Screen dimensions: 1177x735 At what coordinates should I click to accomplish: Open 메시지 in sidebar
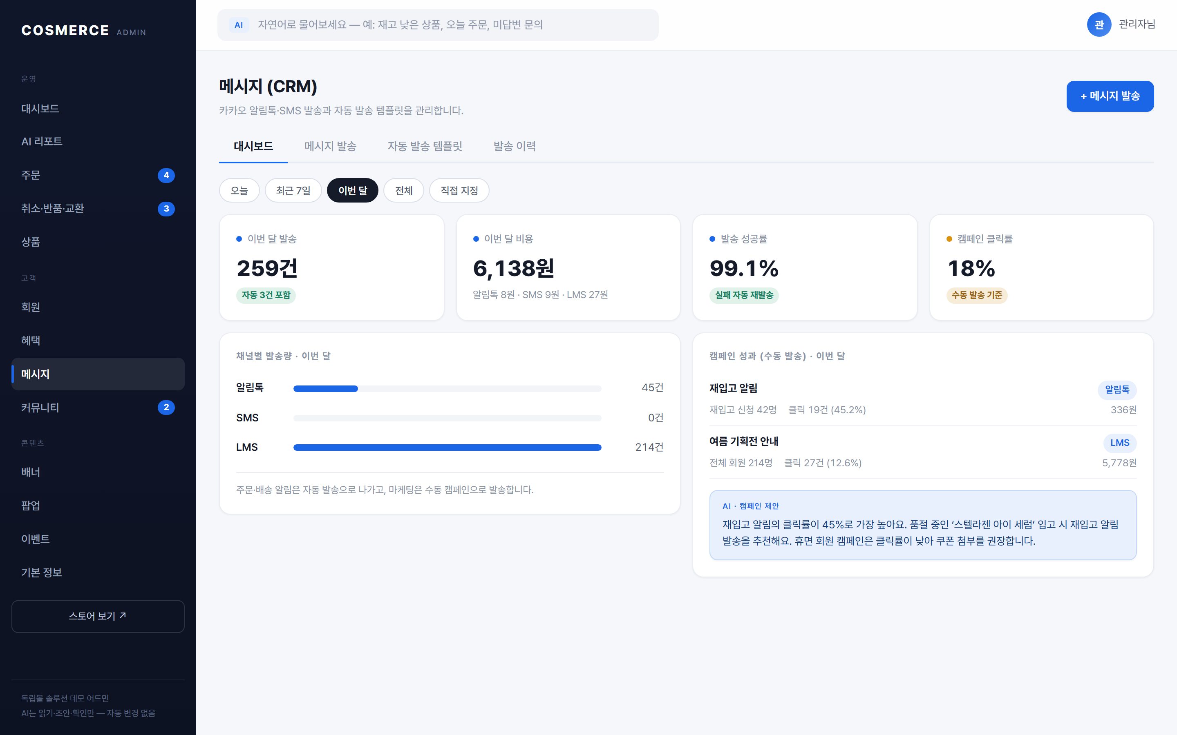pos(98,374)
